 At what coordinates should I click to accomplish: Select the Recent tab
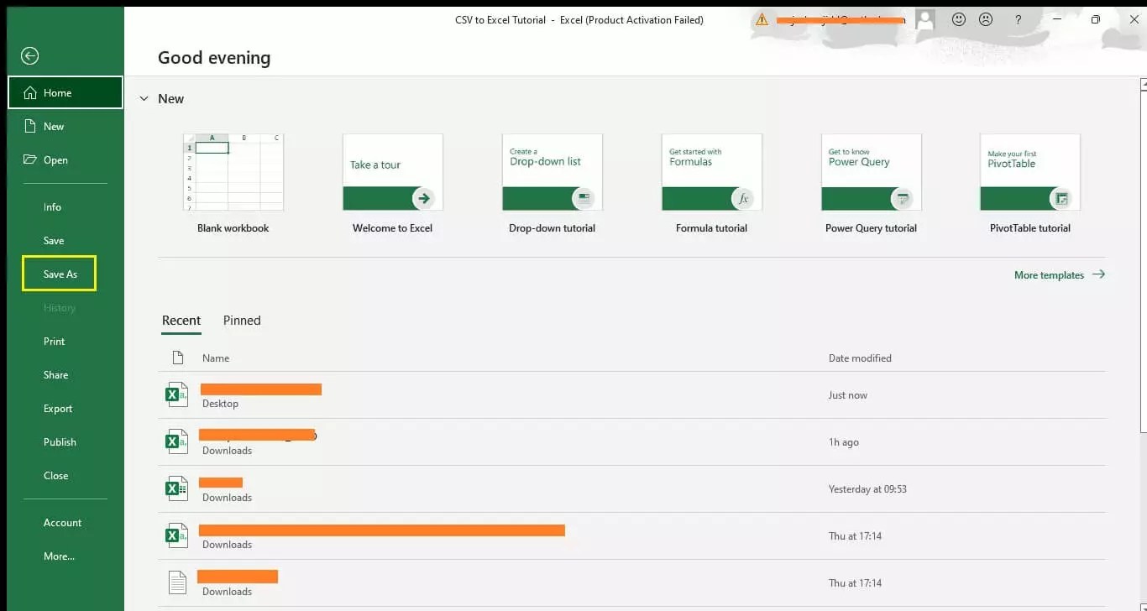pyautogui.click(x=181, y=320)
